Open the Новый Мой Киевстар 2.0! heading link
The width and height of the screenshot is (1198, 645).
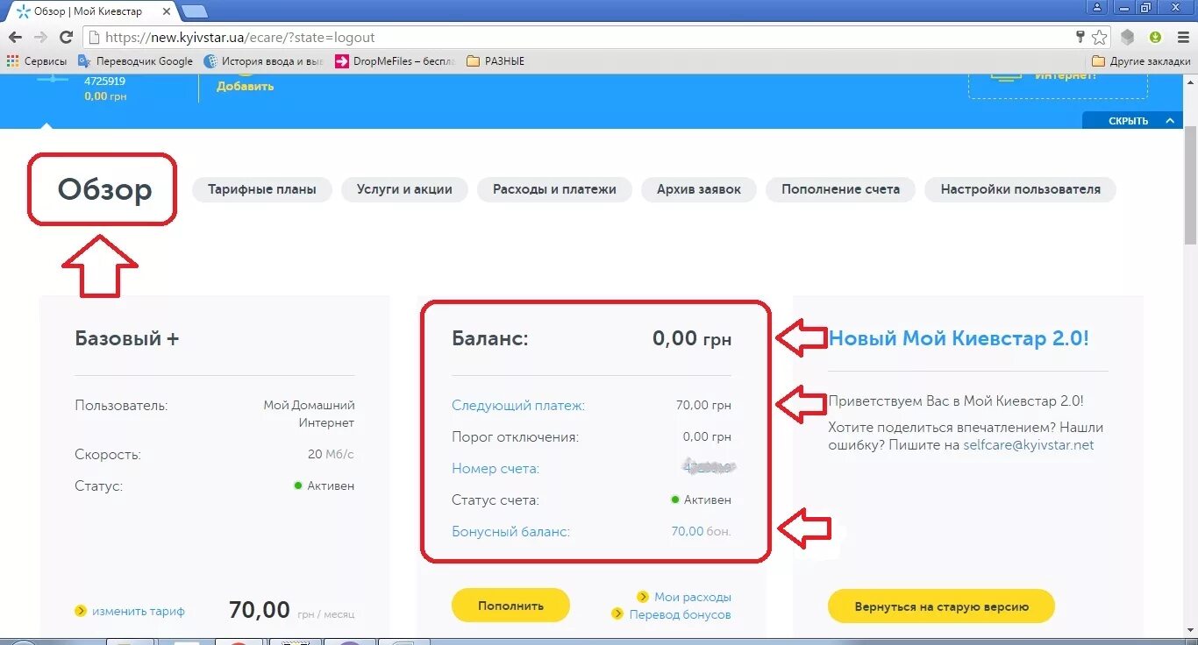coord(959,338)
